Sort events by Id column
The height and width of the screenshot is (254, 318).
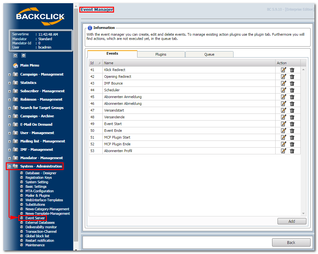[x=95, y=63]
